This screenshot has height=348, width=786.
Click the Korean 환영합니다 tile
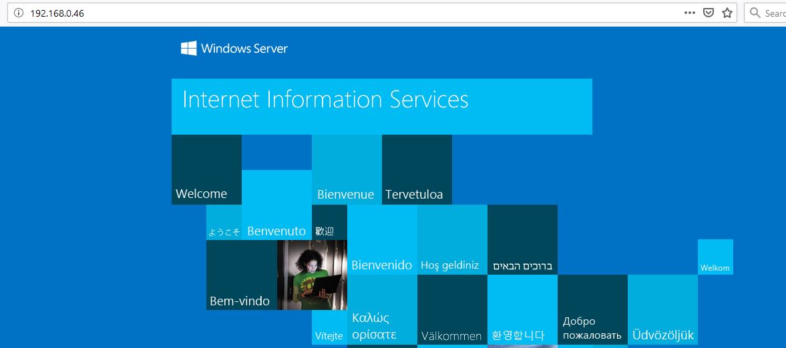[522, 310]
